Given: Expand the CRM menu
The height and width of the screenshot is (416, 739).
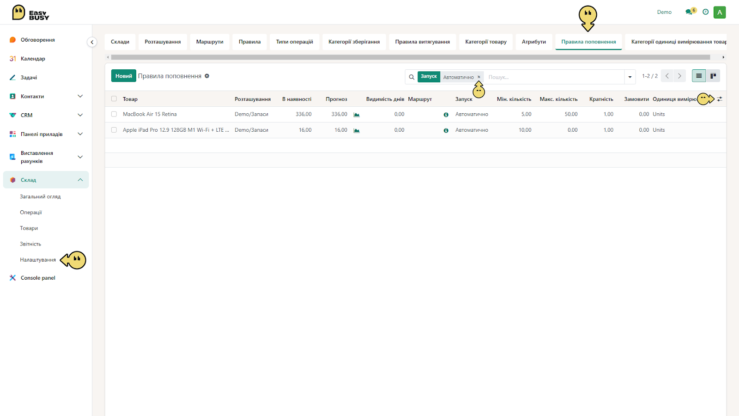Looking at the screenshot, I should (x=80, y=115).
